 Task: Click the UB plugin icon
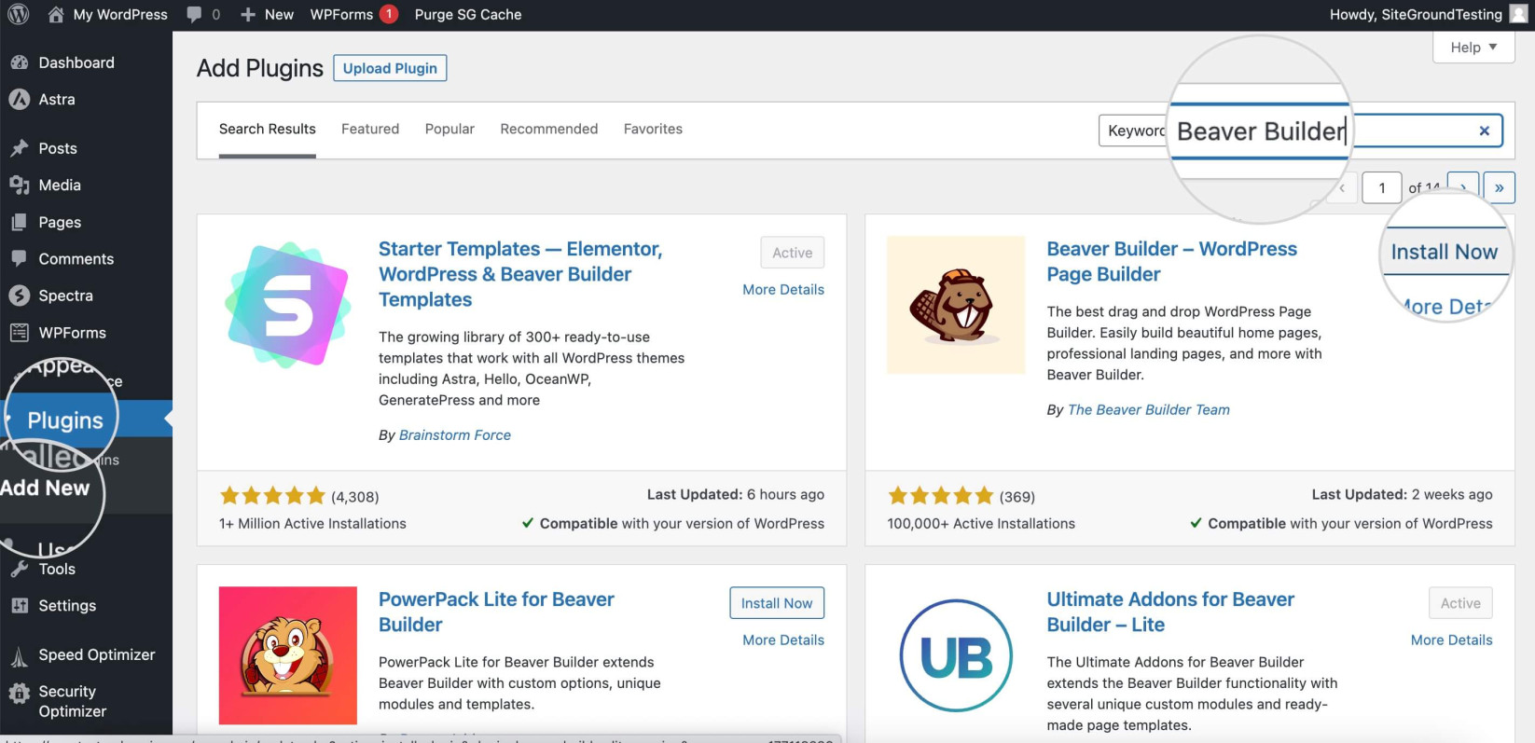coord(956,655)
